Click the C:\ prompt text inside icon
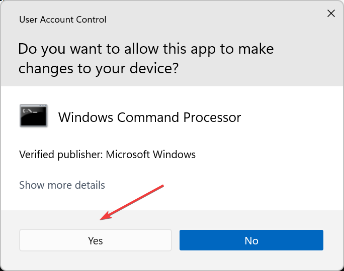 point(30,111)
